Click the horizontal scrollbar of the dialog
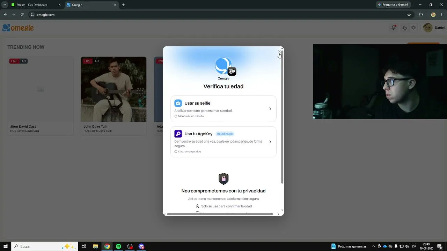 (220, 214)
